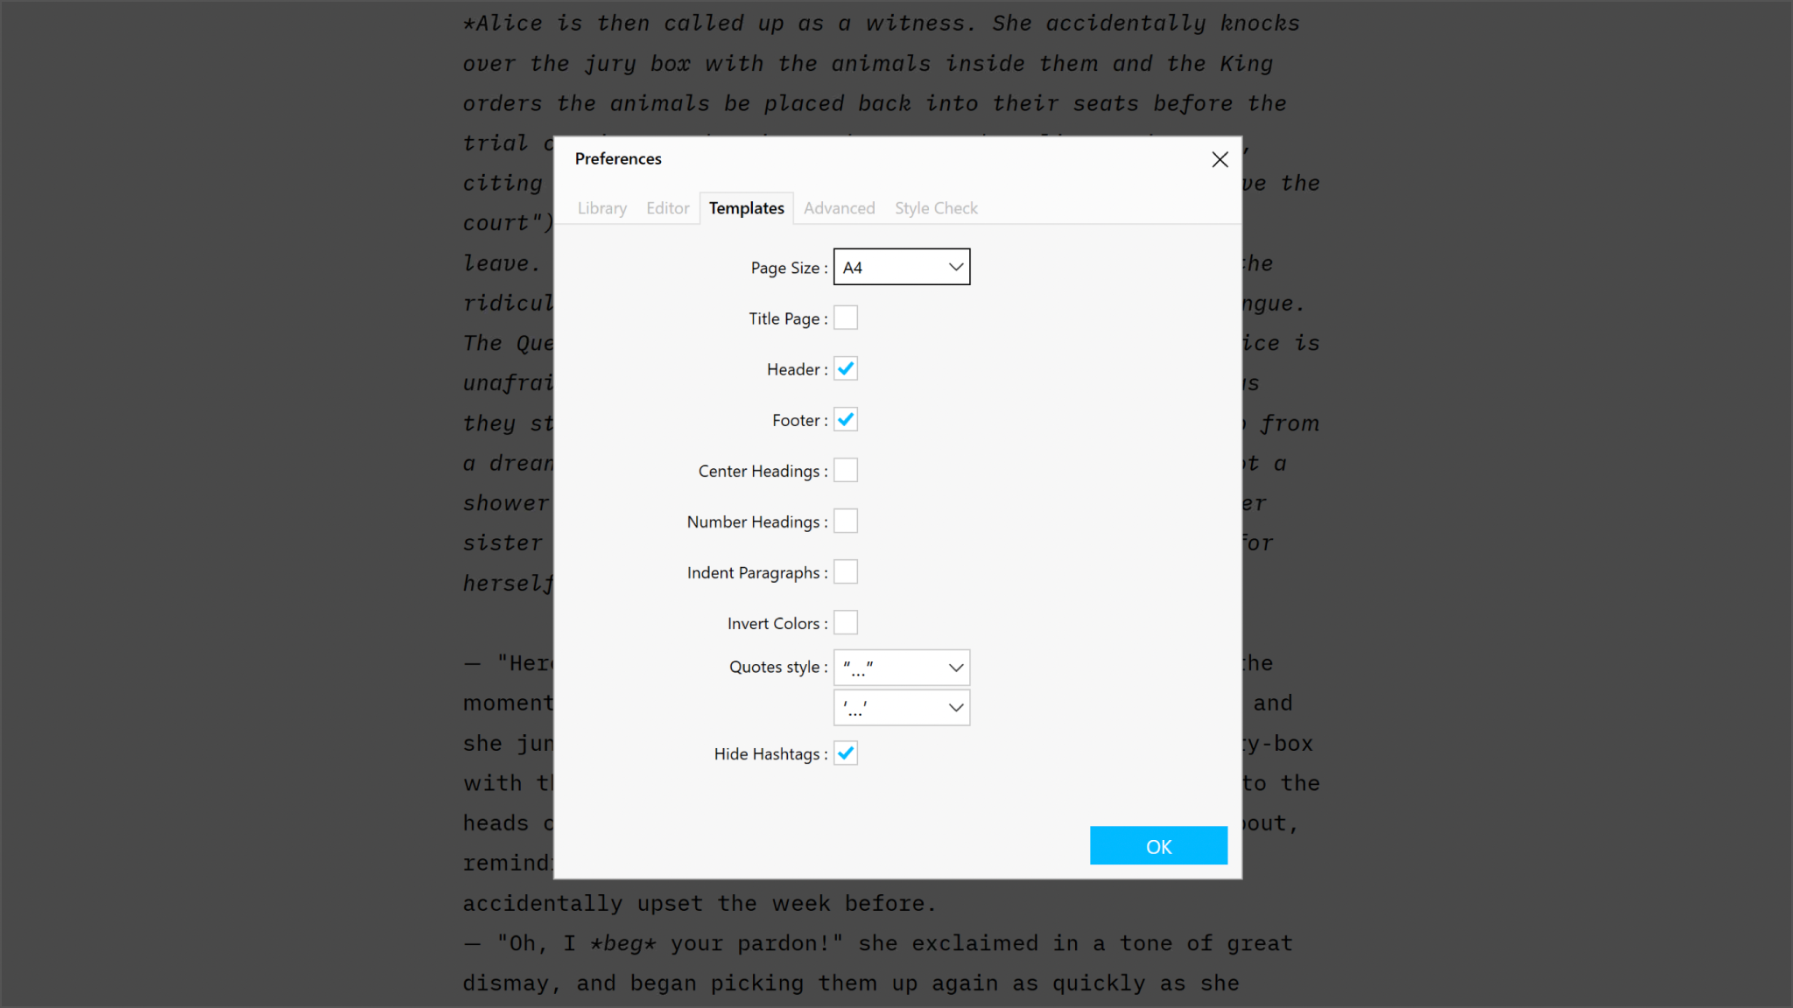Enable the Title Page checkbox
This screenshot has height=1008, width=1793.
(846, 318)
